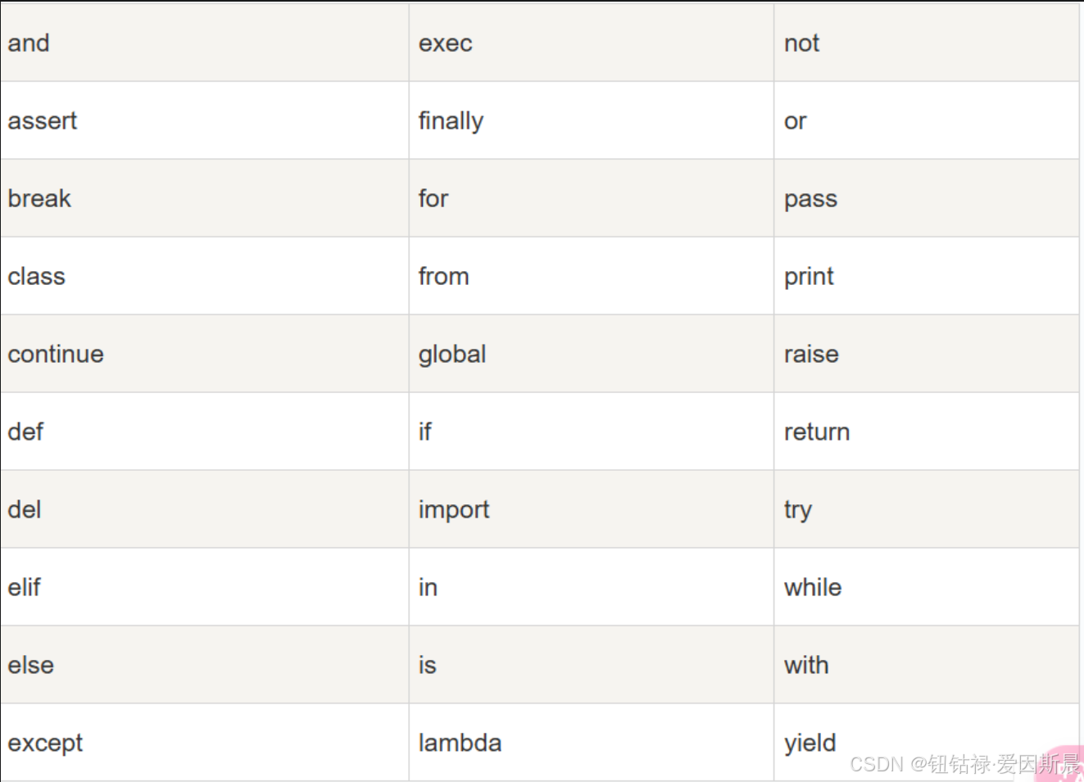
Task: Click the 'not' keyword cell
Action: 926,43
